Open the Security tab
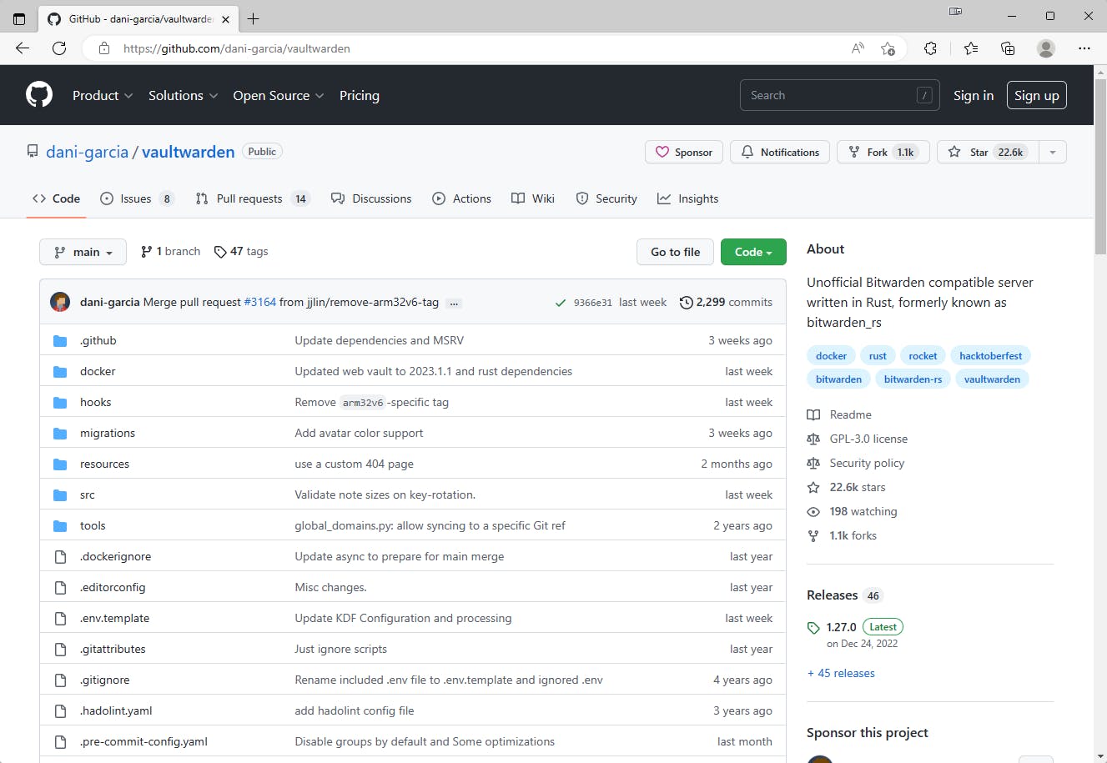Screen dimensions: 1107x763 (x=606, y=198)
